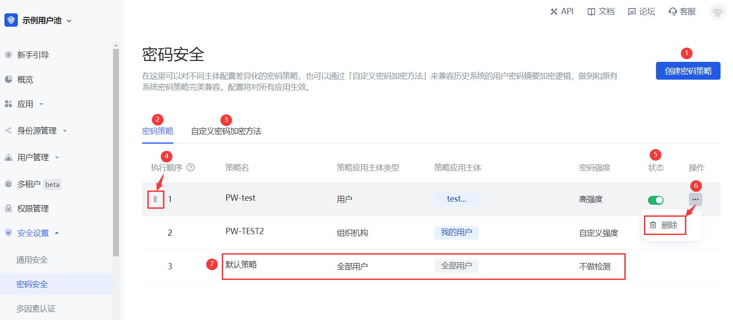Open the API link in header
This screenshot has height=320, width=733.
pyautogui.click(x=562, y=12)
